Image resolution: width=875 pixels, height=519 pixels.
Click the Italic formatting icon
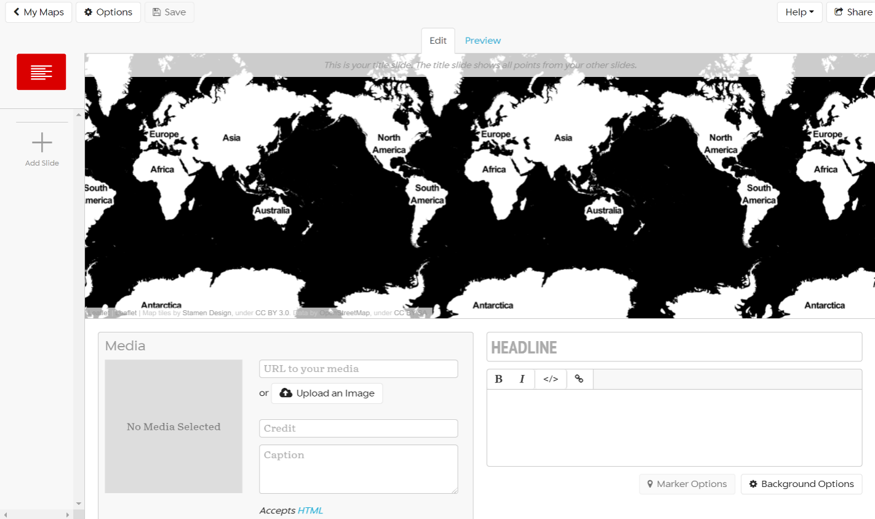522,379
